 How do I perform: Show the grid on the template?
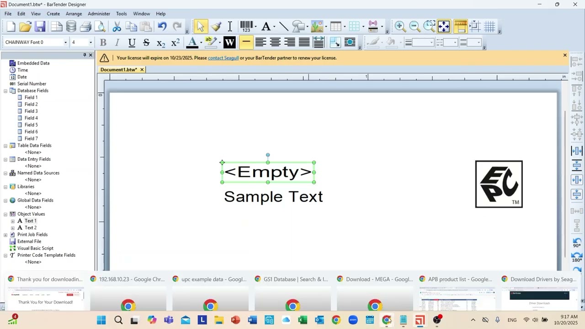[x=489, y=27]
